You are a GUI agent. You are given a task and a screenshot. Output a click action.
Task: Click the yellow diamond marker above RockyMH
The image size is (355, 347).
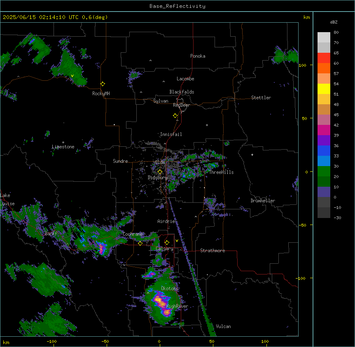(x=103, y=84)
